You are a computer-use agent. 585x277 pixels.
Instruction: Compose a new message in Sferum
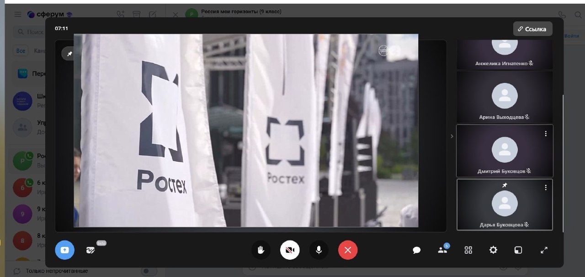tap(153, 15)
